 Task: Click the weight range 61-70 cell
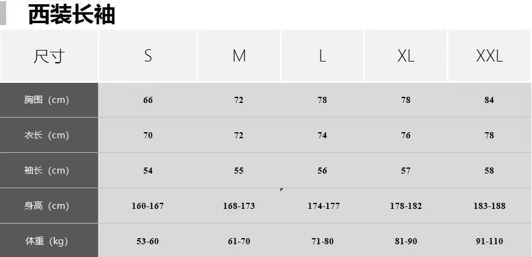point(239,241)
